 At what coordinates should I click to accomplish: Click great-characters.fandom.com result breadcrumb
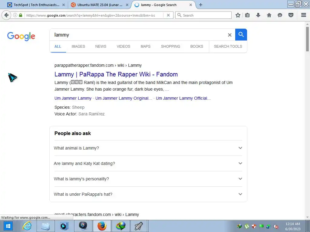pyautogui.click(x=97, y=215)
